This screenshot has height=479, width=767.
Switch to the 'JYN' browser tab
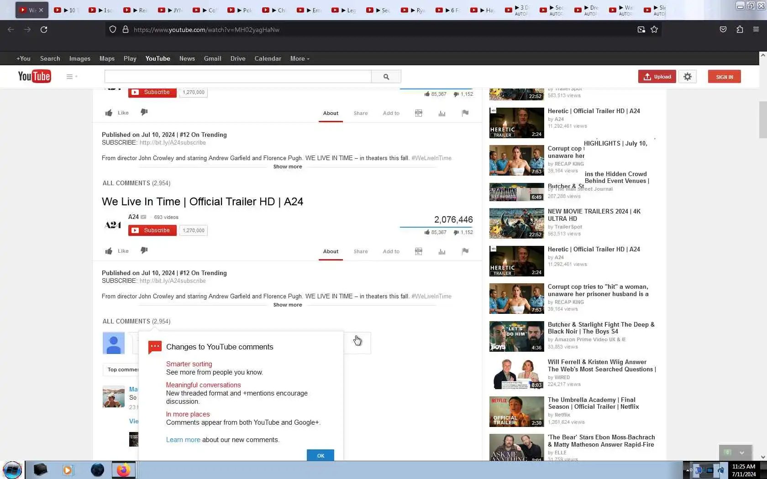pyautogui.click(x=171, y=10)
